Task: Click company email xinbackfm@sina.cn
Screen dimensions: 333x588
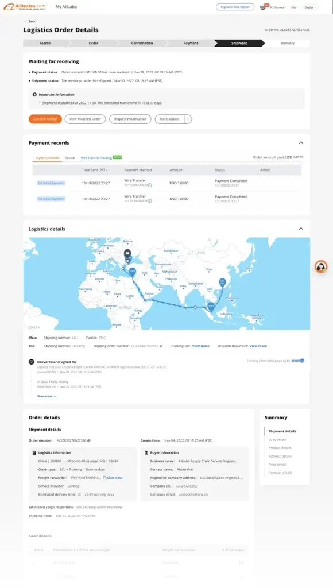Action: [x=193, y=494]
